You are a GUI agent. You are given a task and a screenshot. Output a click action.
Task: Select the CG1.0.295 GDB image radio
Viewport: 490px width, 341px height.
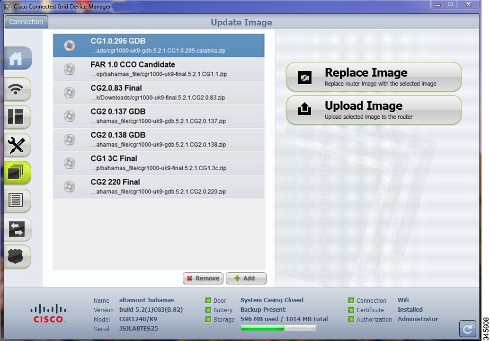pos(70,45)
